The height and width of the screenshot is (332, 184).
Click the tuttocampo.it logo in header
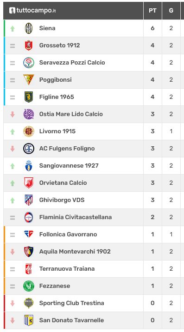pyautogui.click(x=32, y=10)
